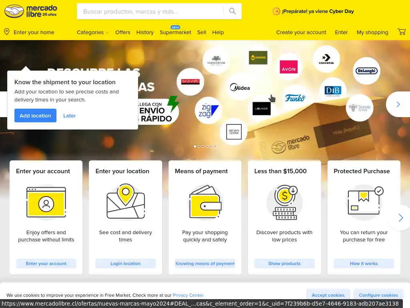Click the Show products button
The height and width of the screenshot is (308, 410).
tap(284, 263)
